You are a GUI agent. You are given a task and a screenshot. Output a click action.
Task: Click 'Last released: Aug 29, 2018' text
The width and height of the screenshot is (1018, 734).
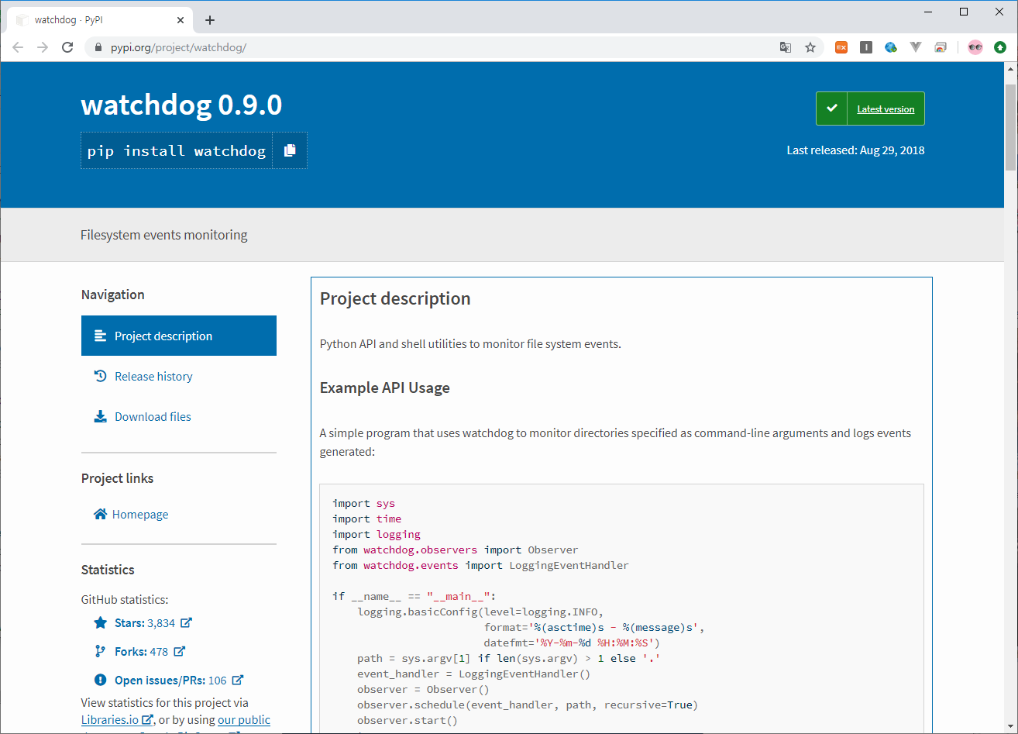[855, 150]
